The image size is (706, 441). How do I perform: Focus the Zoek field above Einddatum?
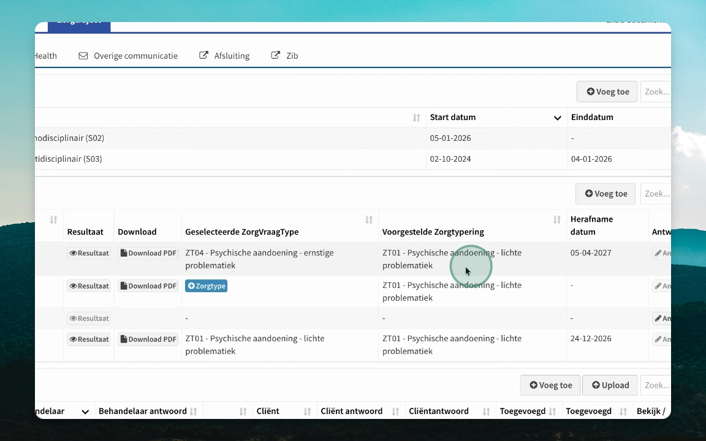point(656,91)
